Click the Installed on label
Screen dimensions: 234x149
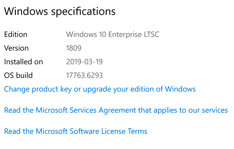pos(23,62)
